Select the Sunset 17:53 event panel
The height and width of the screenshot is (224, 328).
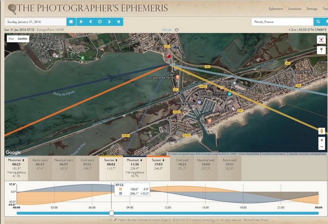(159, 168)
